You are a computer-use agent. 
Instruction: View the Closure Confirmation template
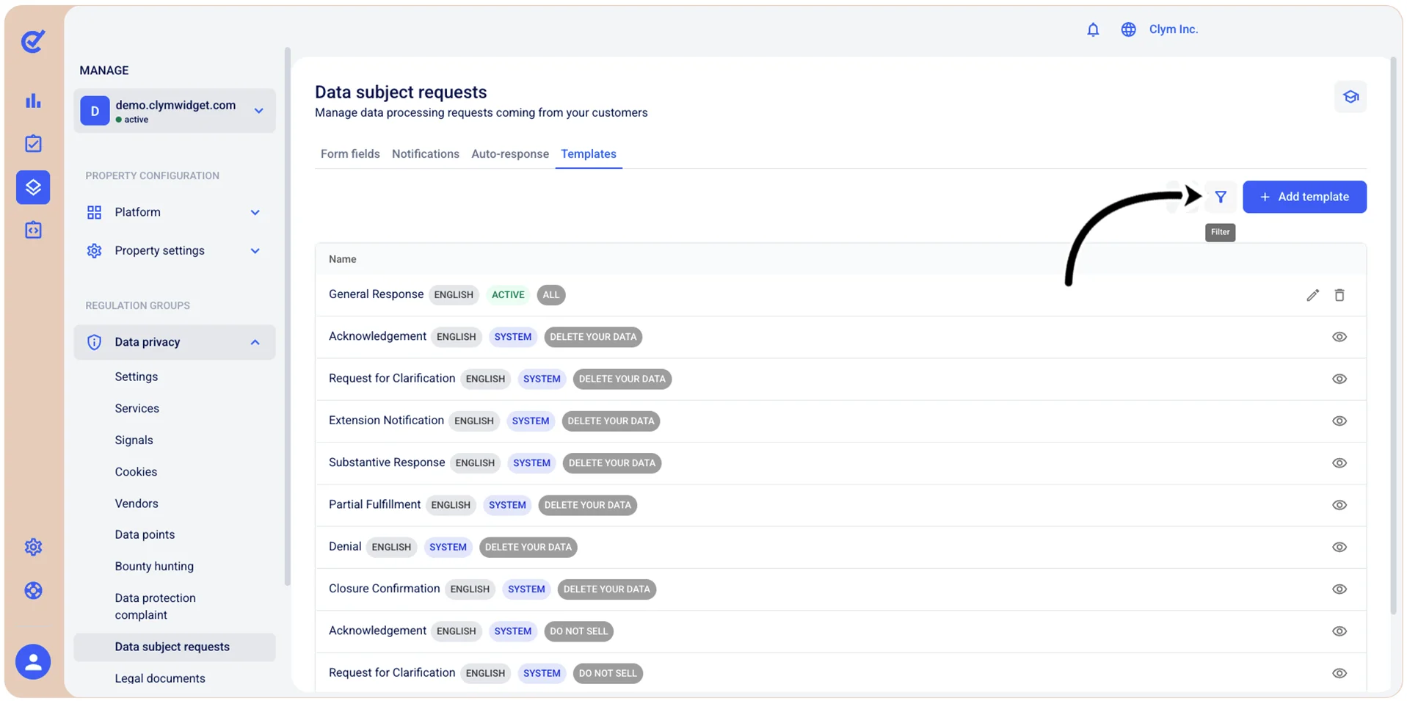pos(1339,589)
